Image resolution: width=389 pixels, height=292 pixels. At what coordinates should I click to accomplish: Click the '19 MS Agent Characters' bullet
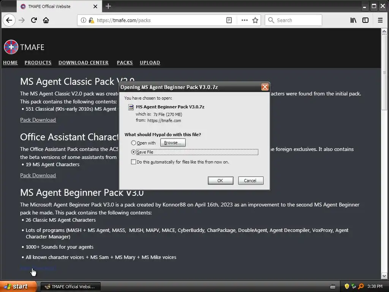coord(52,164)
